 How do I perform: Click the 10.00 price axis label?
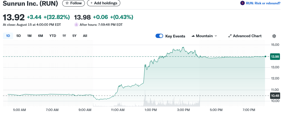(x=274, y=101)
